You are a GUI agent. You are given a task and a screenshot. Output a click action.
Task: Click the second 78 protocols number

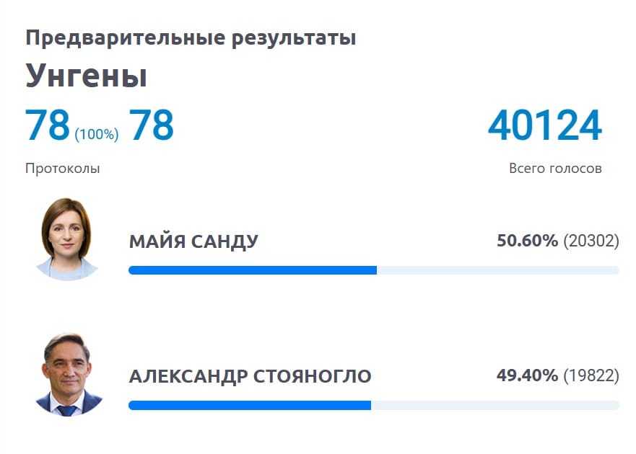(152, 125)
